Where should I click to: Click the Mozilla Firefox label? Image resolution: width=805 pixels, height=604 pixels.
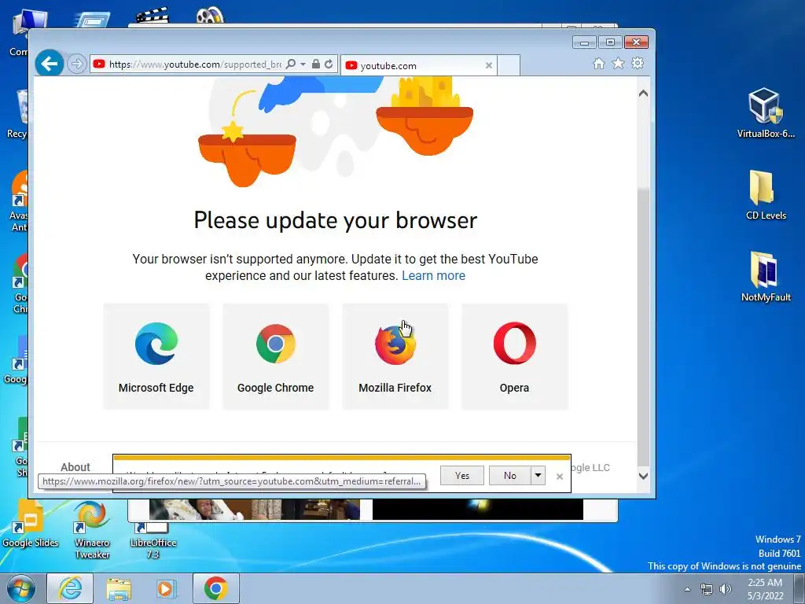point(395,388)
